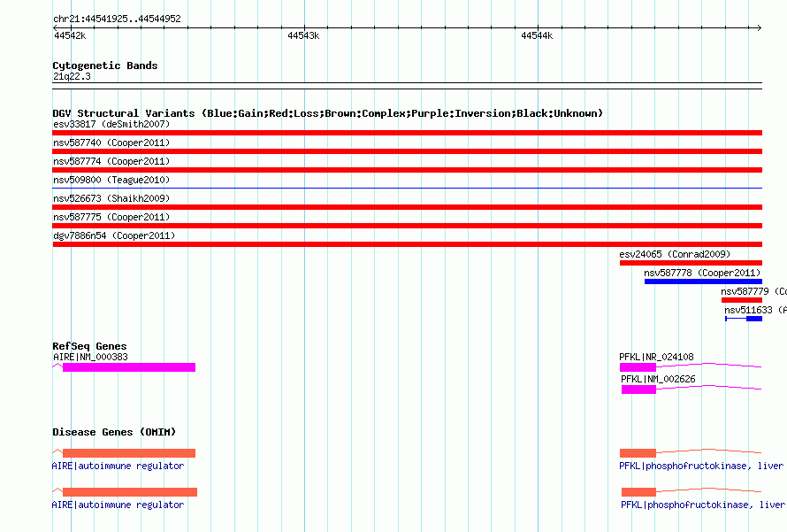Open the PFKL|NM_002626 transcript label
Screen dimensions: 787x532
coord(658,379)
